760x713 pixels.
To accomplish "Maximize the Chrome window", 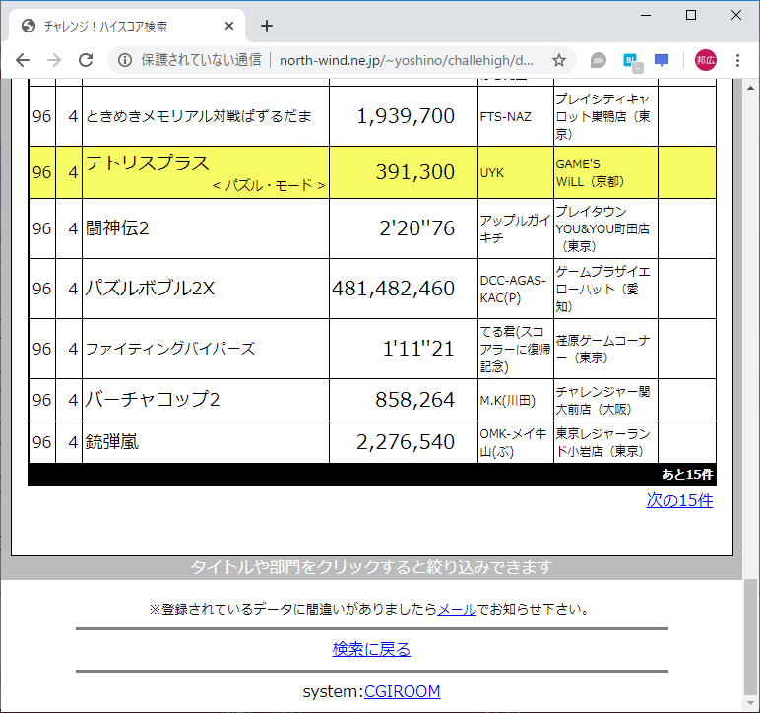I will pyautogui.click(x=691, y=15).
